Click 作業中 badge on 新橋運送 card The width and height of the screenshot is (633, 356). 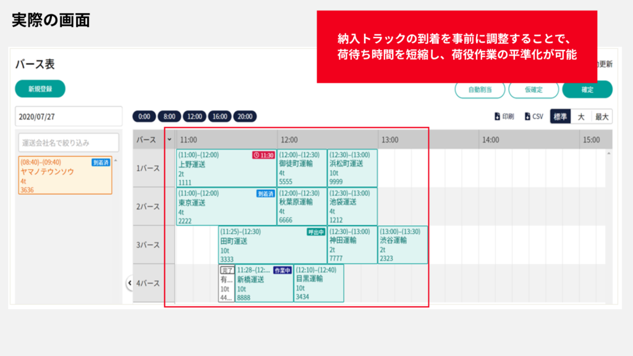click(x=283, y=270)
